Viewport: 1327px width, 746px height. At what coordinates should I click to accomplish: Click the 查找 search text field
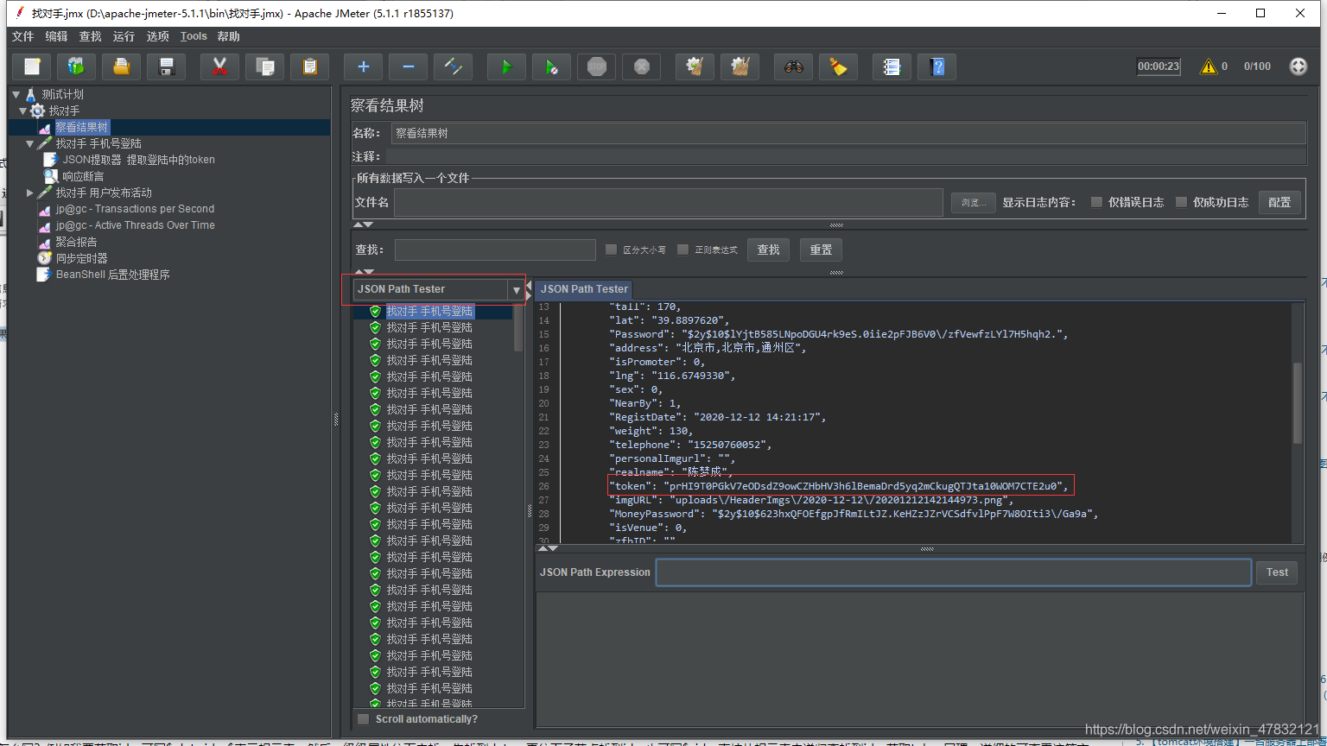point(495,250)
